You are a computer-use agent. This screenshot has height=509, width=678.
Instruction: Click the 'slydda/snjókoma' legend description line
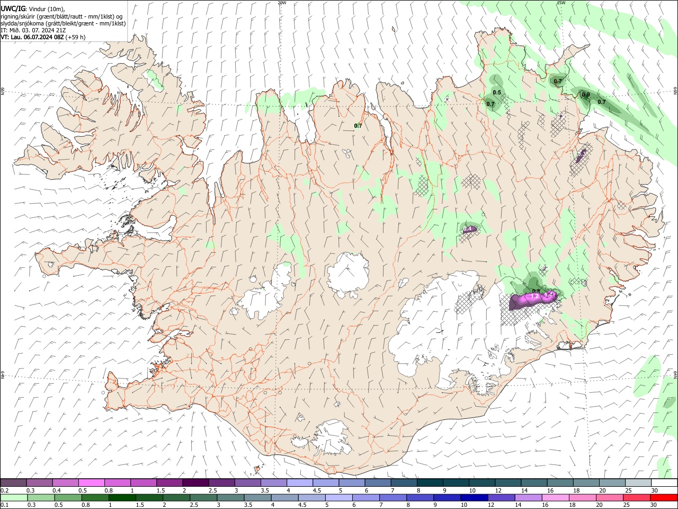pyautogui.click(x=63, y=23)
